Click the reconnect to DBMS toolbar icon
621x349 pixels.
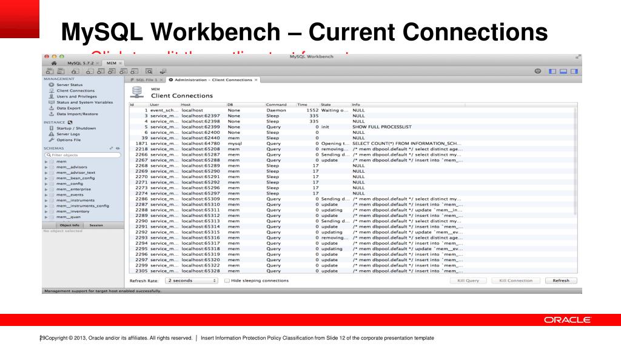[163, 71]
